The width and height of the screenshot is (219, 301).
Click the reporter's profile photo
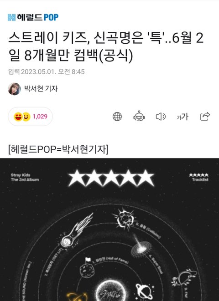tap(14, 89)
